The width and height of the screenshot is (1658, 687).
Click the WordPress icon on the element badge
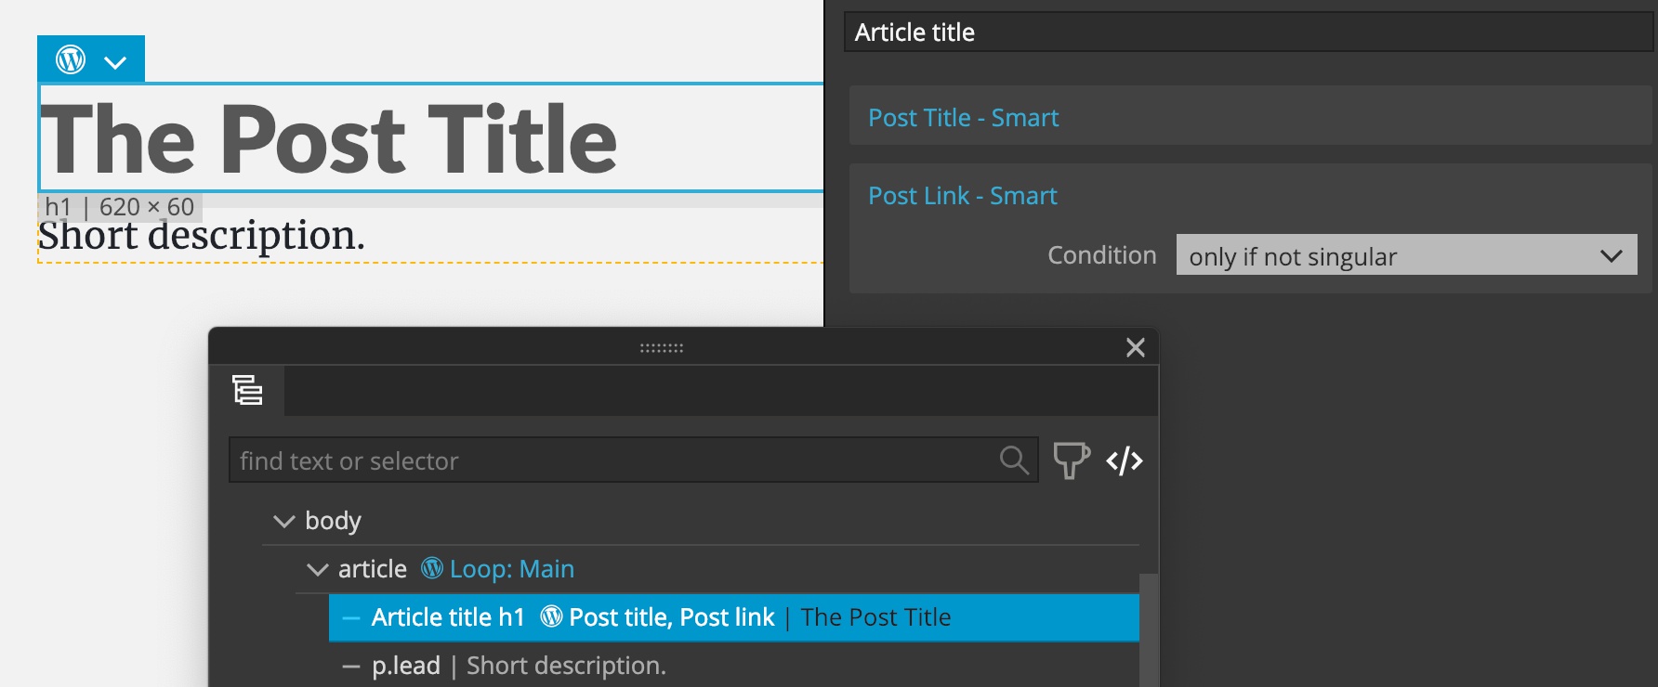(71, 59)
